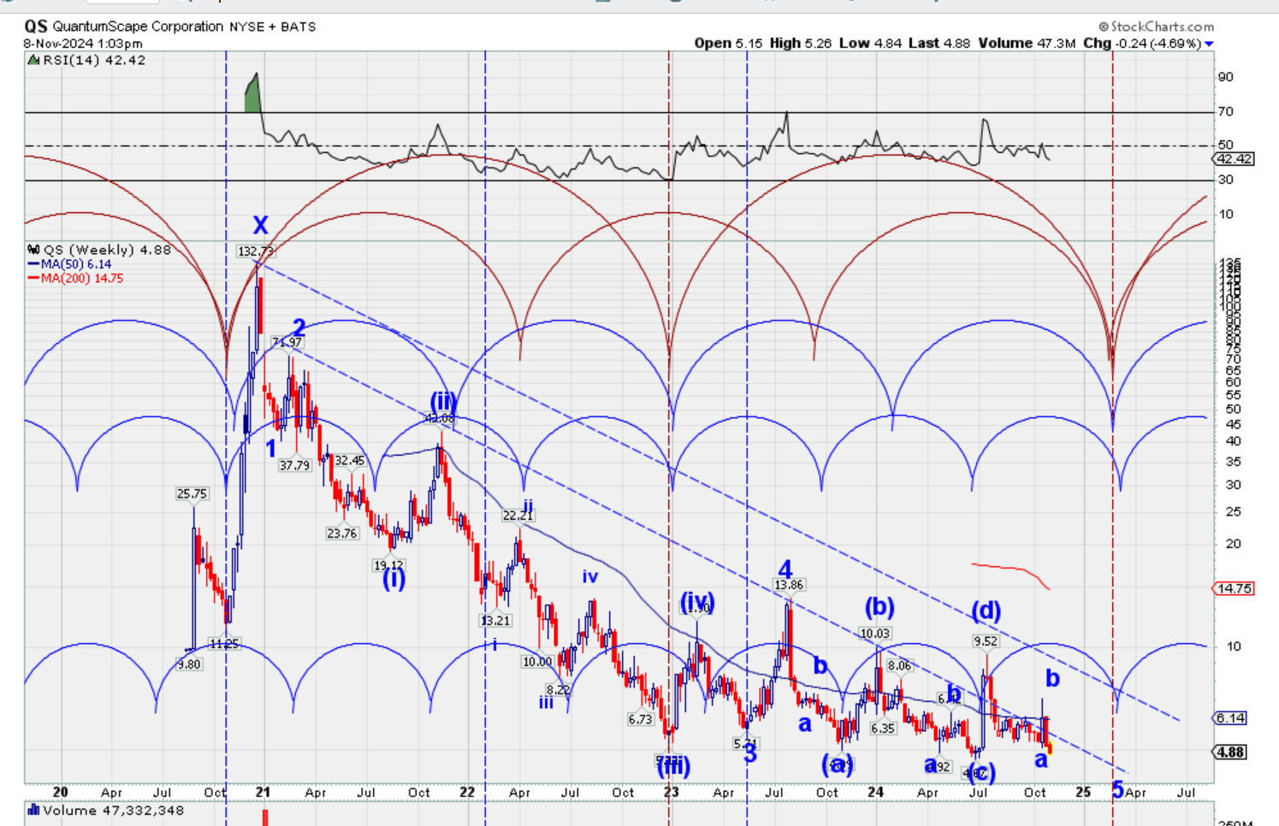This screenshot has height=826, width=1279.
Task: Click the year 25 label on time axis
Action: tap(1083, 793)
